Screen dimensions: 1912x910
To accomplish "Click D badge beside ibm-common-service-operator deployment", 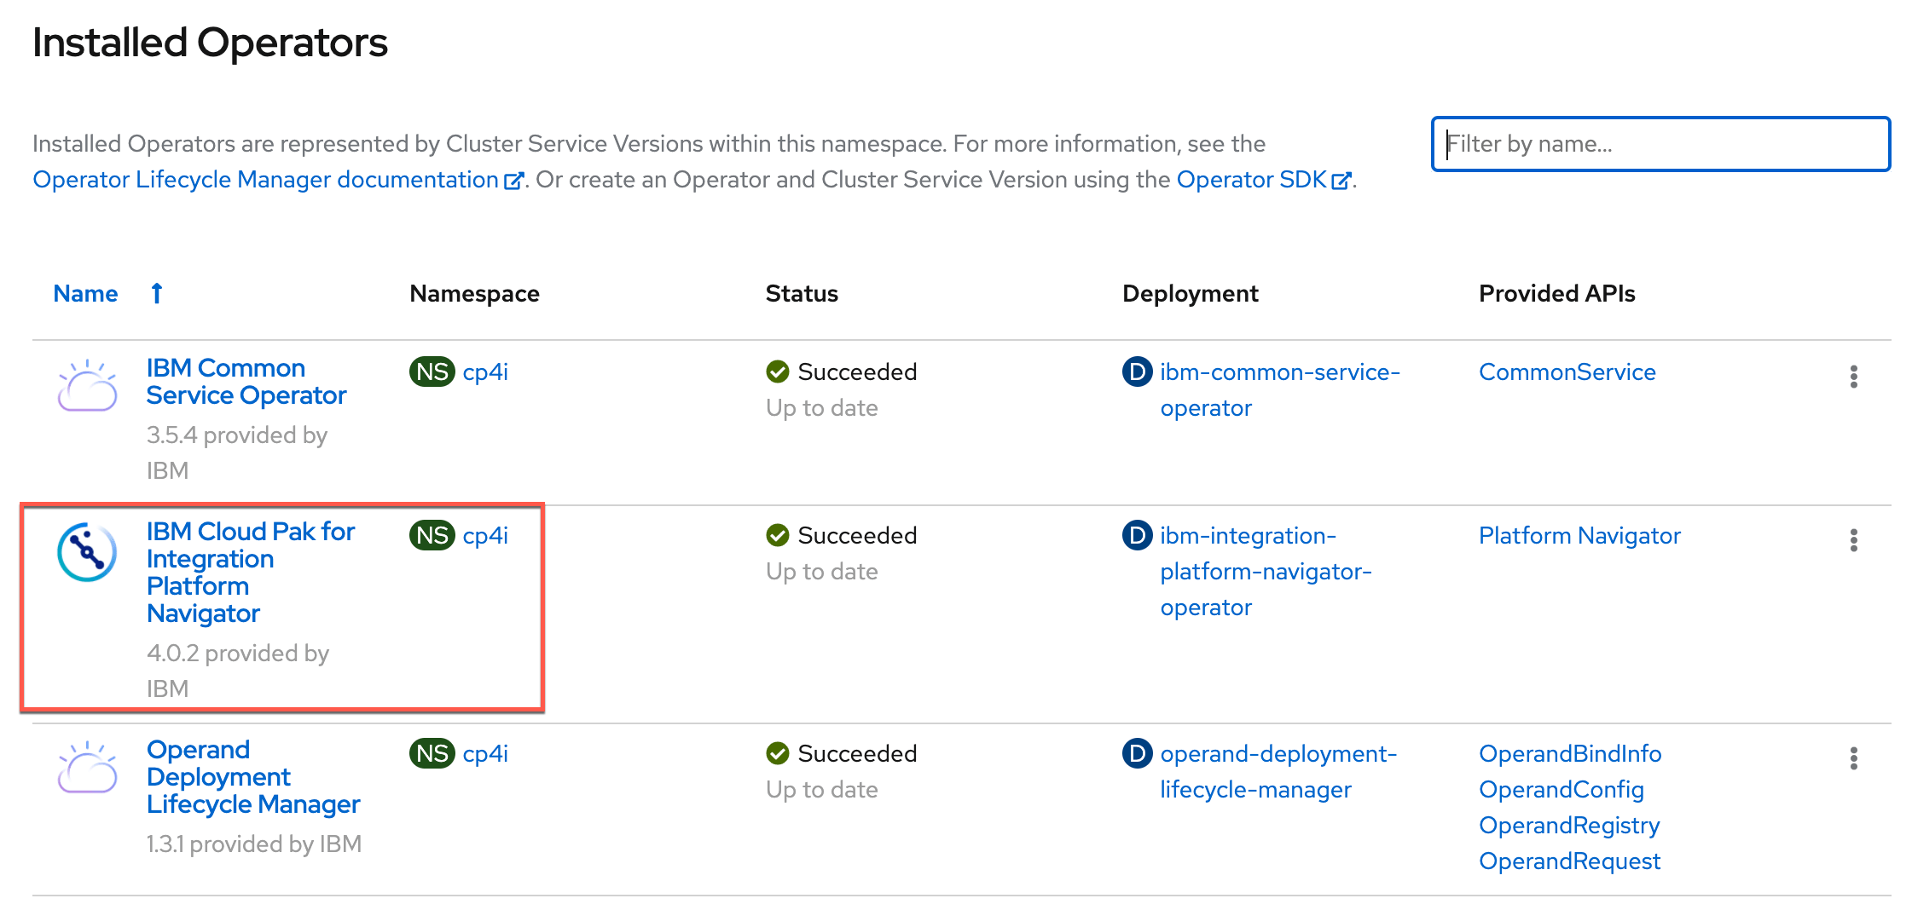I will pos(1137,372).
